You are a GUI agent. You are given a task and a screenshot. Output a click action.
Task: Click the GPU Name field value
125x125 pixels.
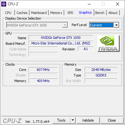point(61,38)
